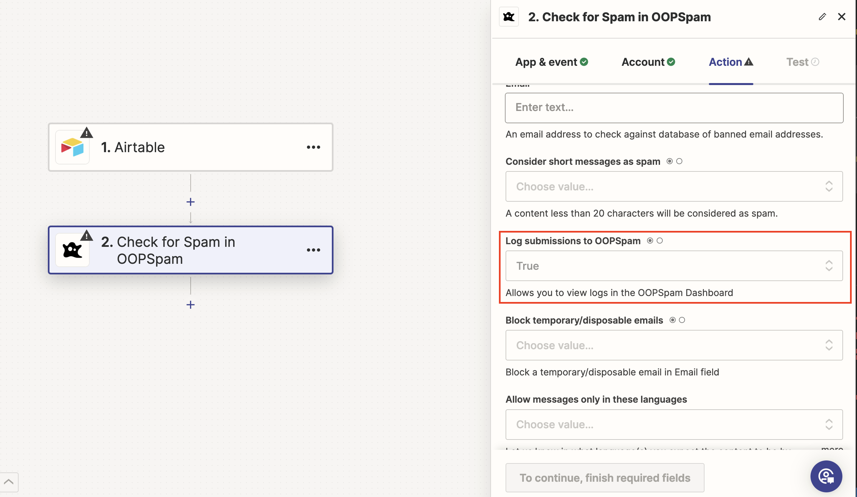Image resolution: width=857 pixels, height=497 pixels.
Task: Select second radio for Consider short messages
Action: click(679, 161)
